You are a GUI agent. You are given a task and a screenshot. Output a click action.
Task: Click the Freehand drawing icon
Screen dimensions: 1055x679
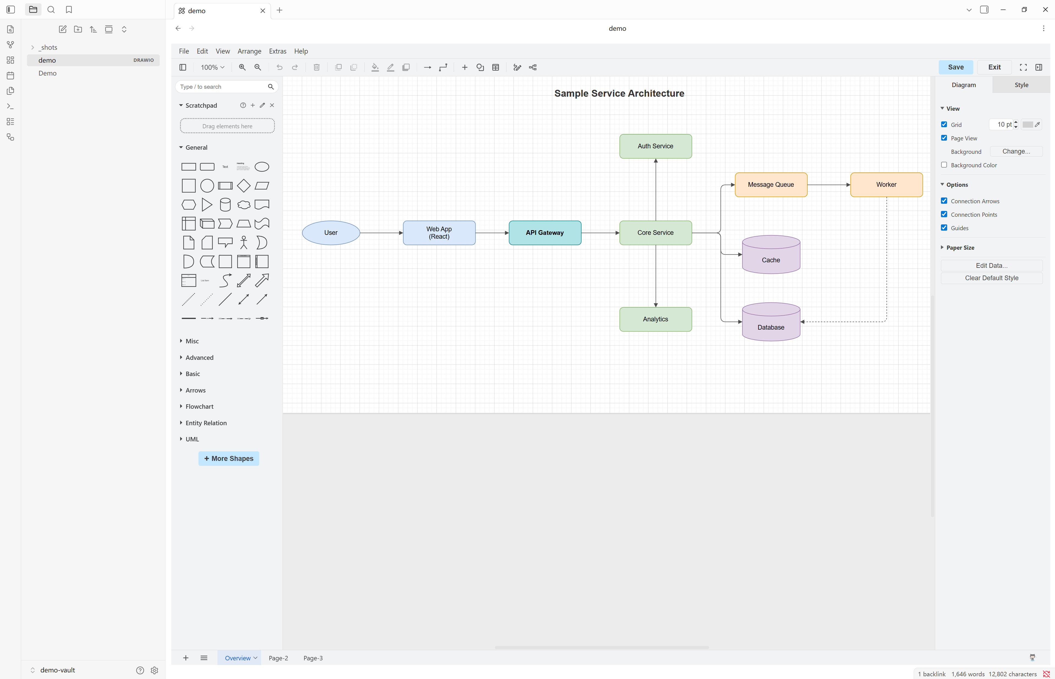point(517,68)
